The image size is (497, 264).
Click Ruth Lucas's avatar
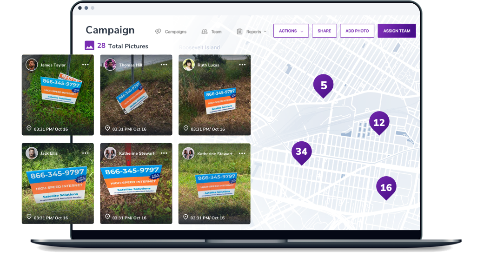point(189,65)
